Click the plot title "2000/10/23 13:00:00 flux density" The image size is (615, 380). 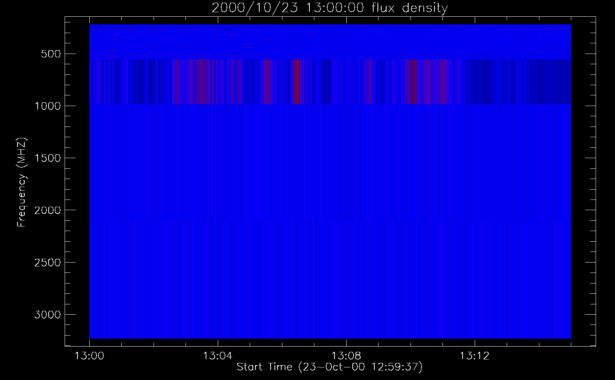pyautogui.click(x=330, y=8)
